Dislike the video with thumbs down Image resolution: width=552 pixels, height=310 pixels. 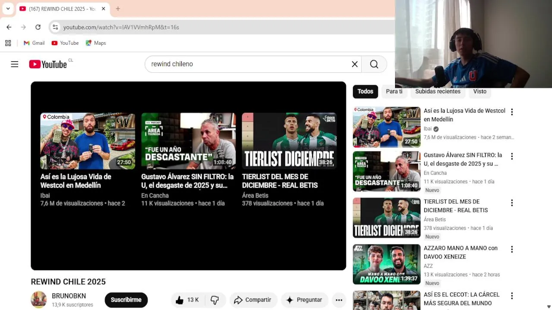pos(214,300)
